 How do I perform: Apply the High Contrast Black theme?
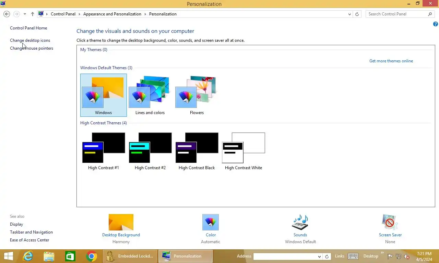197,151
